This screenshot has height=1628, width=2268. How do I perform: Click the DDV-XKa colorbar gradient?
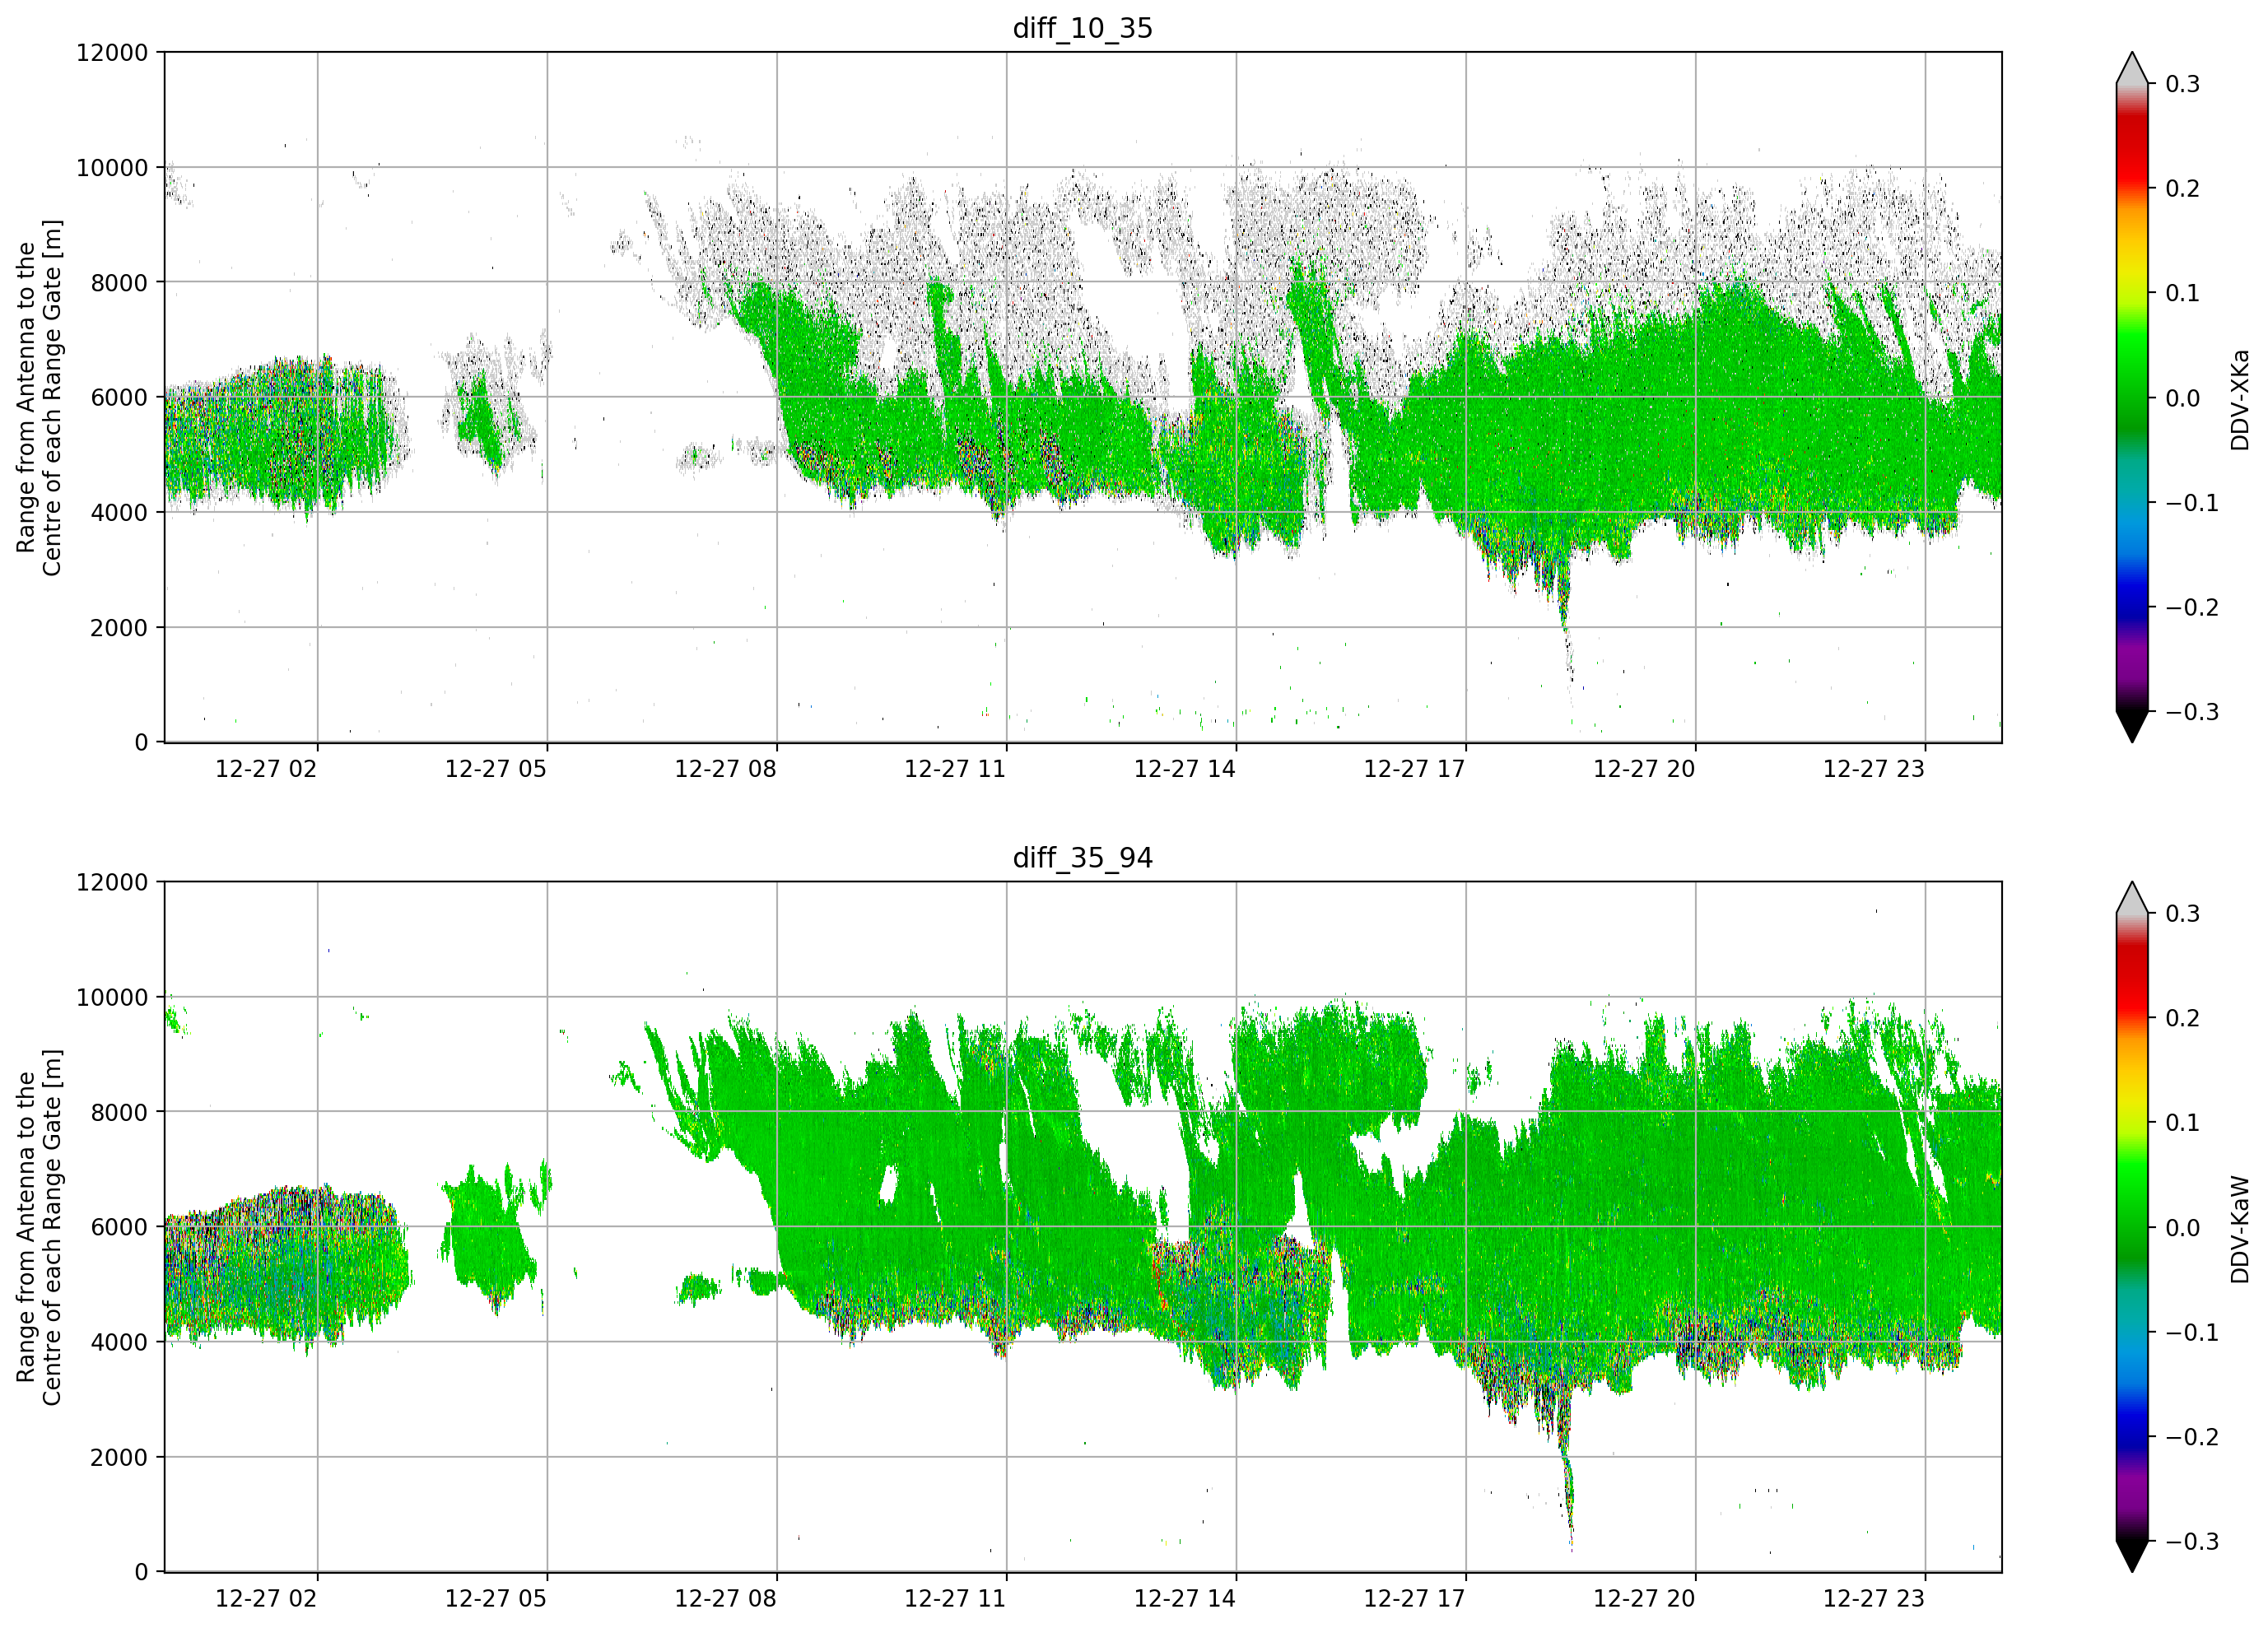[x=2132, y=397]
